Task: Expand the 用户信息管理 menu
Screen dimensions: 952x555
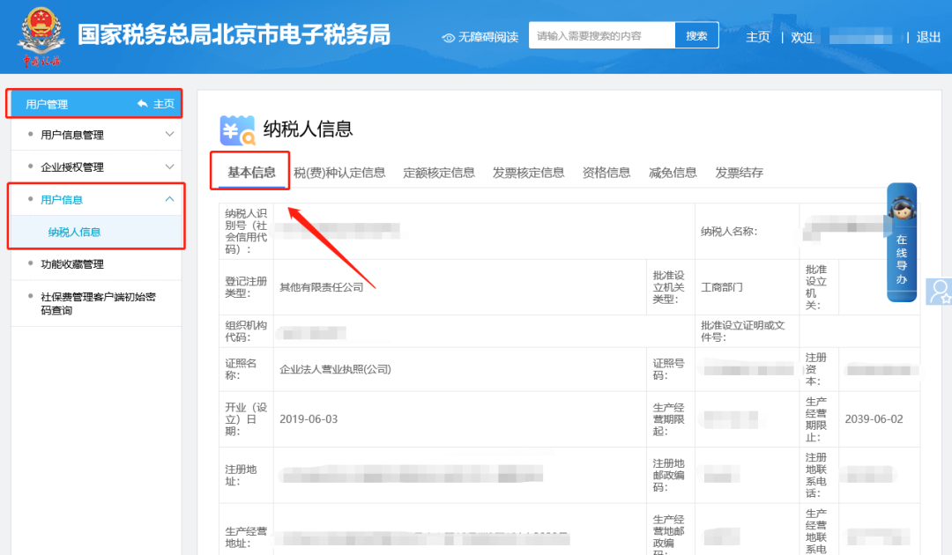Action: 169,135
